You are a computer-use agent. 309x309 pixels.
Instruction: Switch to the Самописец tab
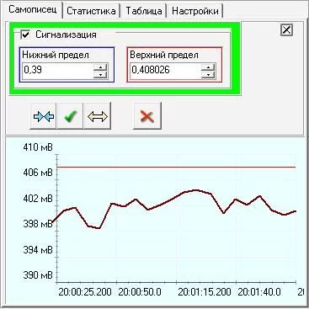(33, 9)
